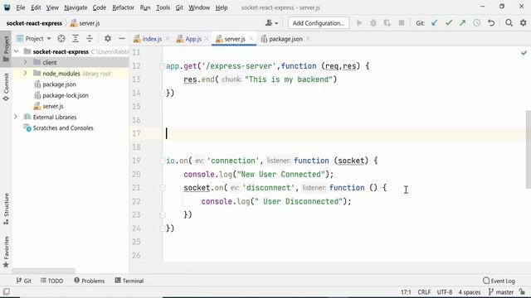Image resolution: width=531 pixels, height=298 pixels.
Task: Open master branch widget
Action: point(501,292)
